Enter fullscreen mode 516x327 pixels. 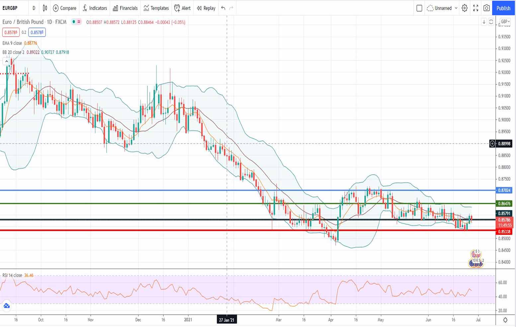(x=475, y=8)
